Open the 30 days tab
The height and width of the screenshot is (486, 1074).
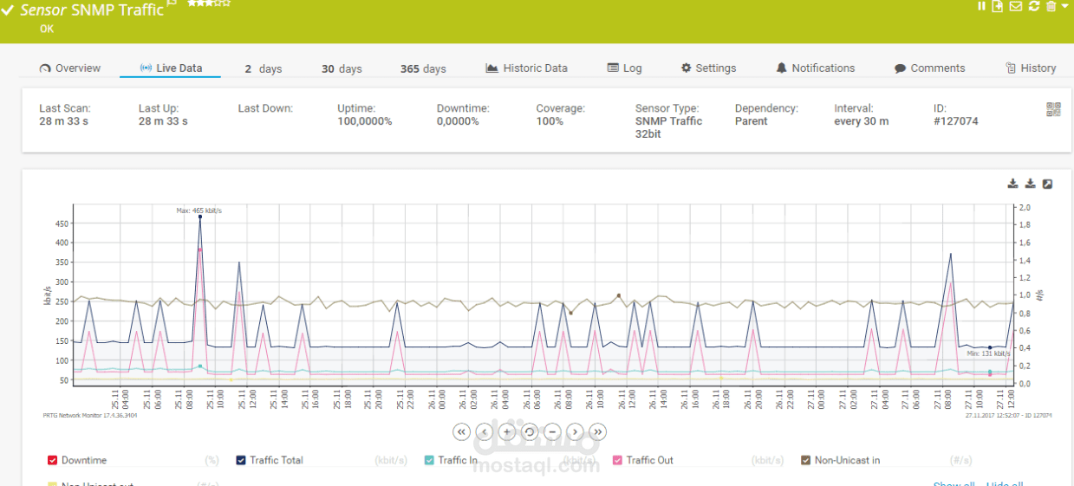pyautogui.click(x=342, y=68)
